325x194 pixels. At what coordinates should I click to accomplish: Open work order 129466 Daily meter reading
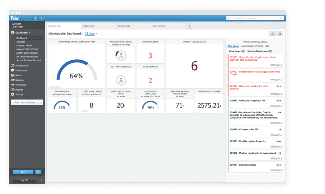tap(255, 90)
